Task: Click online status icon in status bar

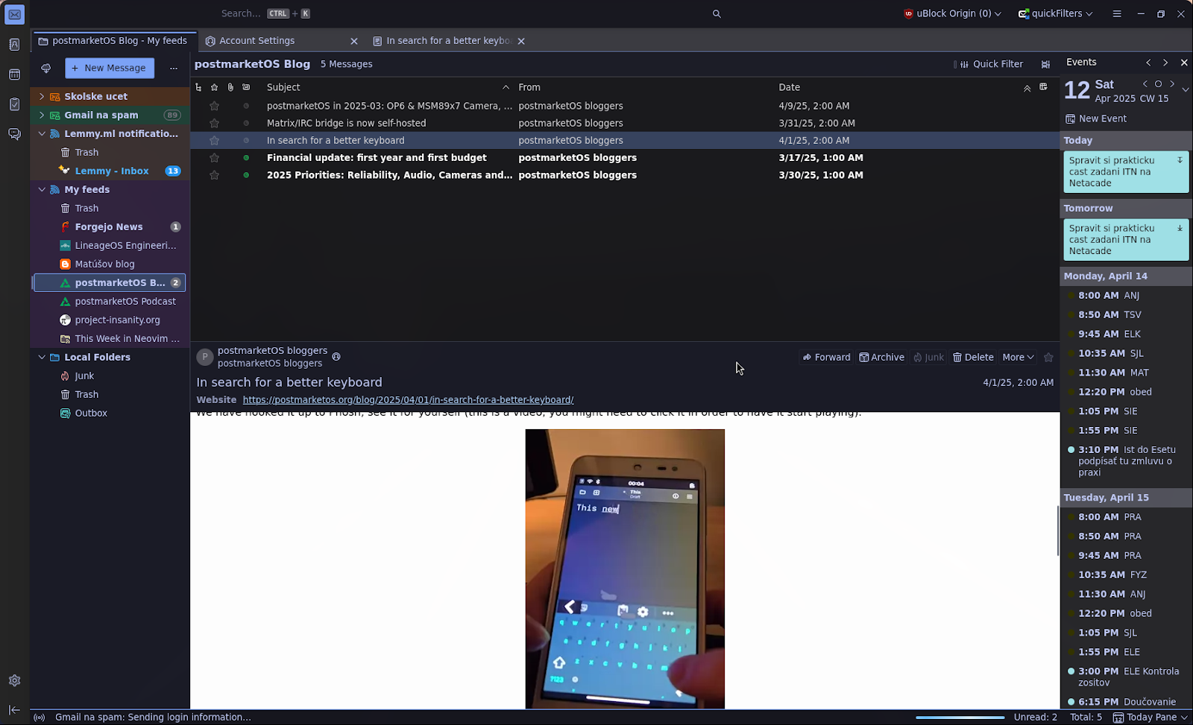Action: pyautogui.click(x=40, y=718)
